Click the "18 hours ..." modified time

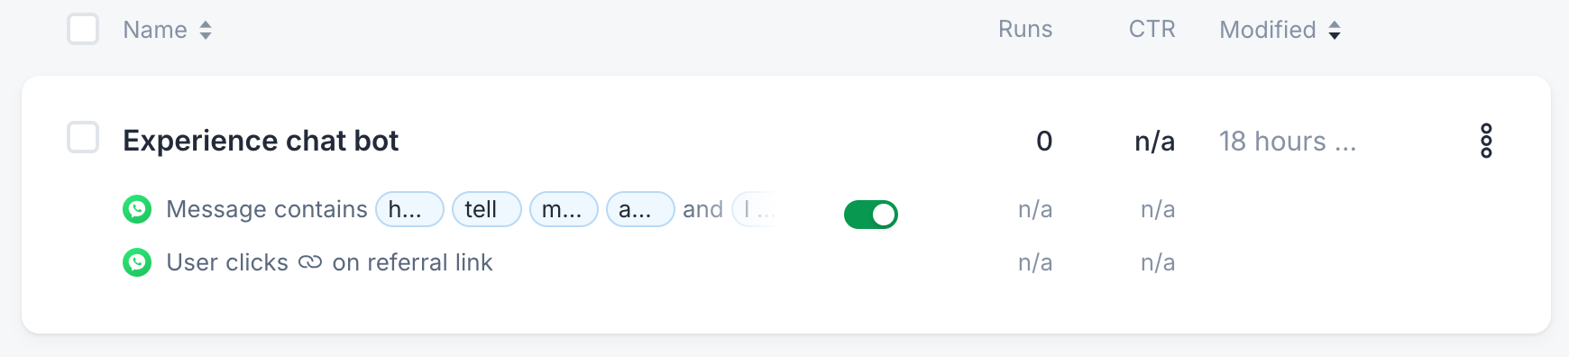[x=1288, y=142]
